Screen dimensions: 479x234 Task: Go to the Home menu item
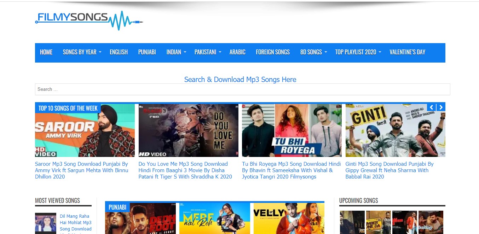click(x=46, y=52)
